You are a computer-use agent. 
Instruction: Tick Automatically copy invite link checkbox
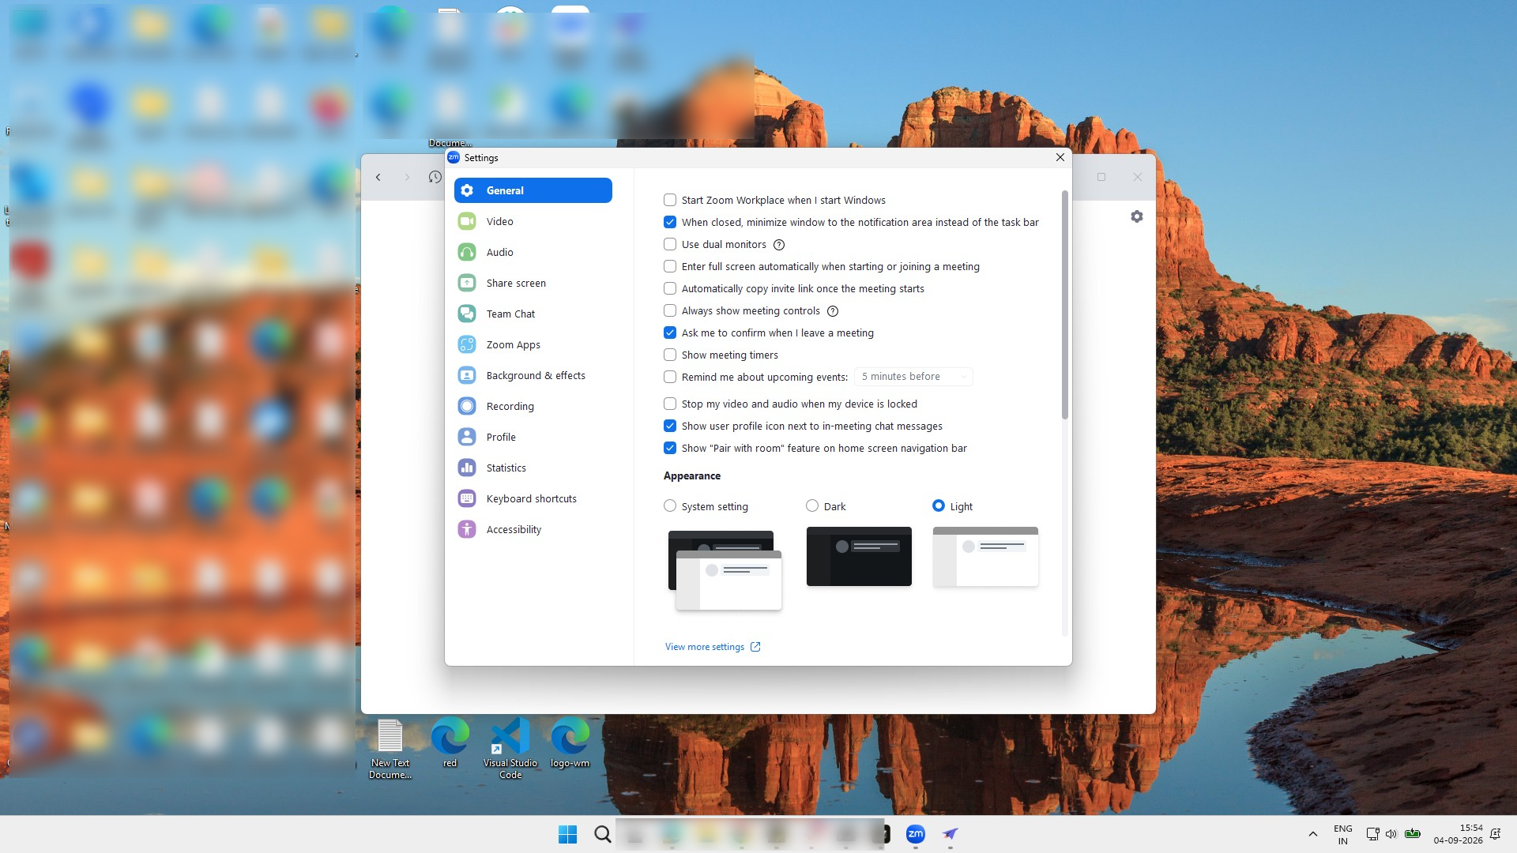pos(670,288)
